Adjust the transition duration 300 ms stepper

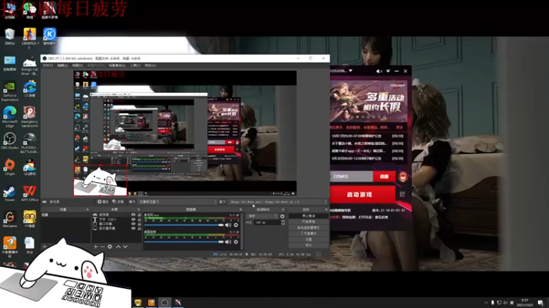pos(283,222)
